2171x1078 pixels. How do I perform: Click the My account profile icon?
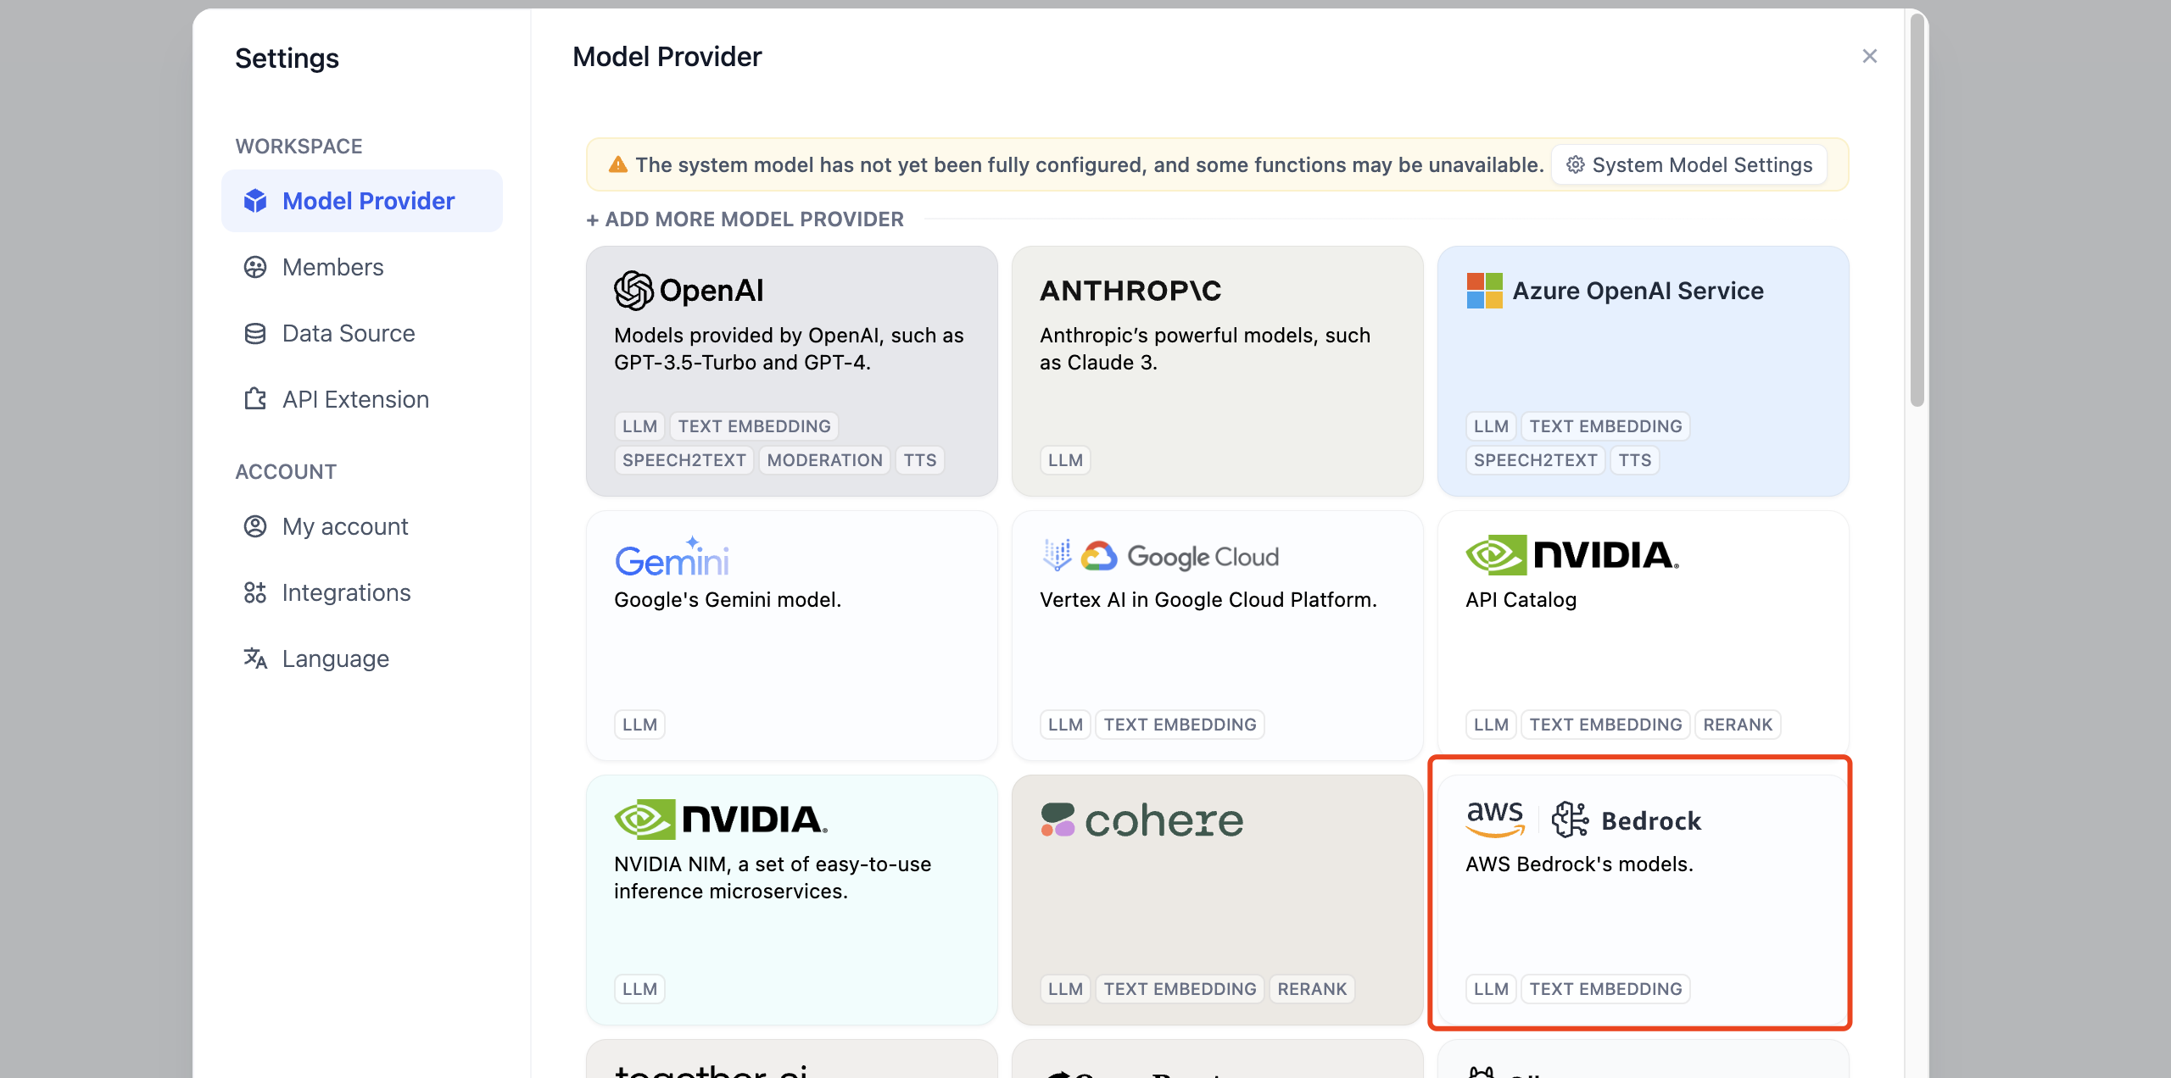click(255, 526)
